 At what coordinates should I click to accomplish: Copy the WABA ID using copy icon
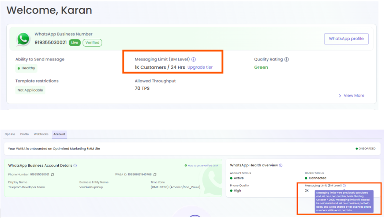155,175
